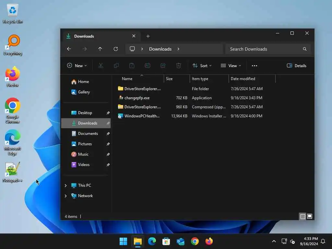Select Downloads in navigation pane
Viewport: 332px width, 249px height.
[x=86, y=123]
